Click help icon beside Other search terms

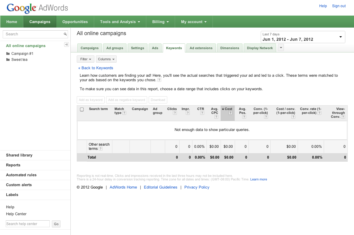click(x=100, y=149)
